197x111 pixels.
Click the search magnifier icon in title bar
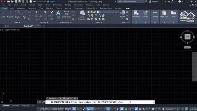coord(146,2)
